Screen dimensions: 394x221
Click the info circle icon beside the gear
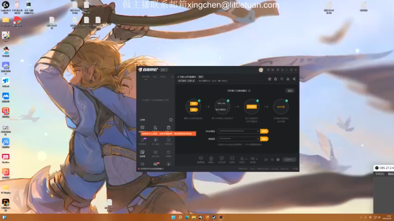(x=272, y=160)
